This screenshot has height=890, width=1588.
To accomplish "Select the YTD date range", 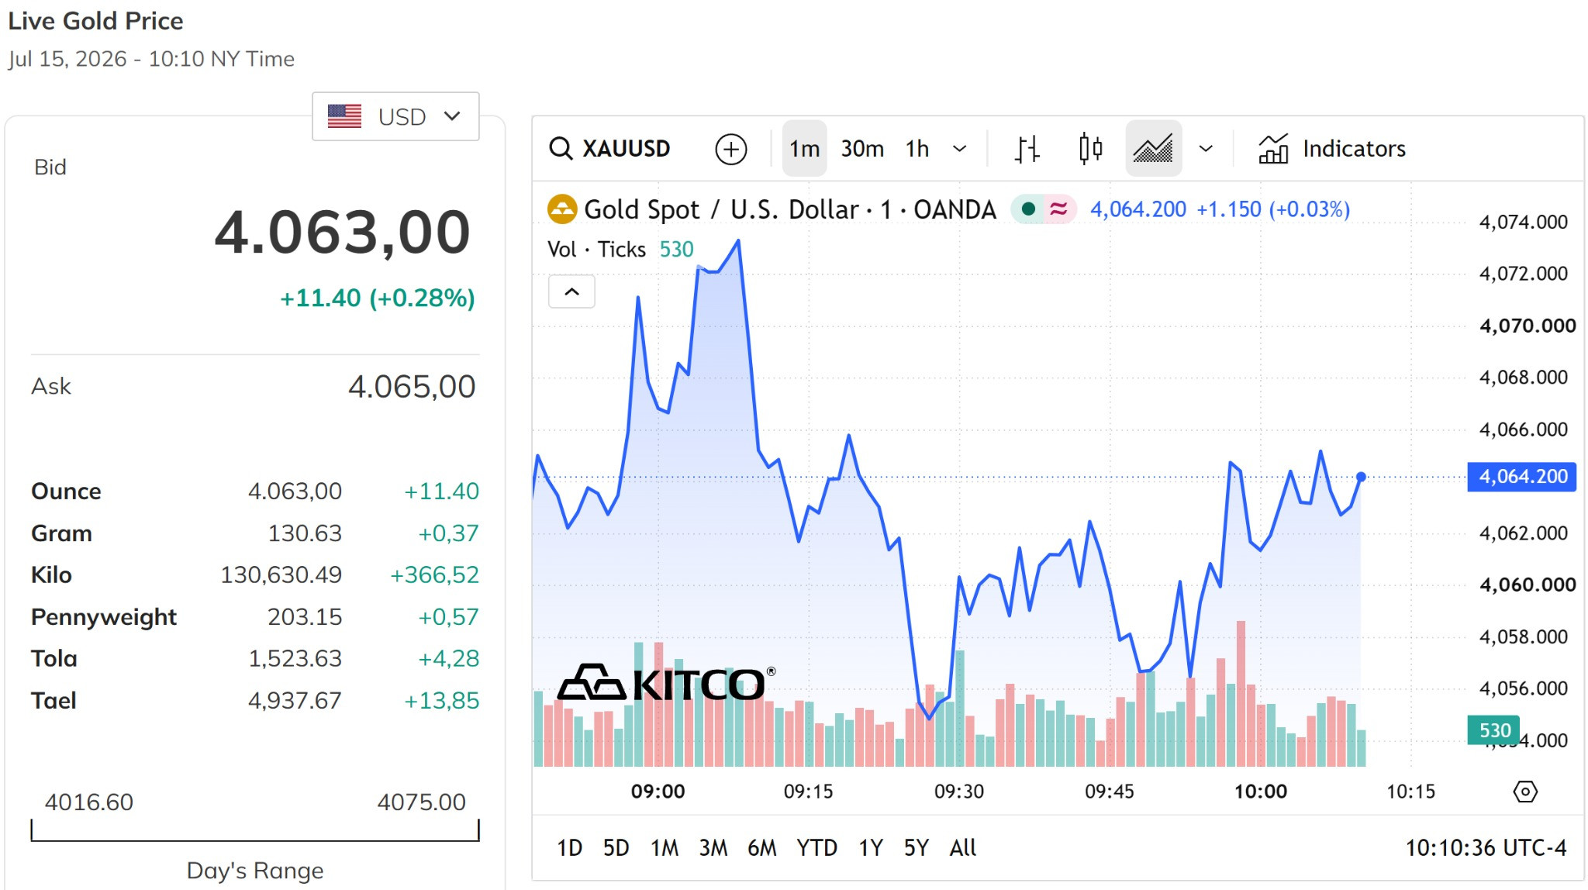I will (816, 847).
